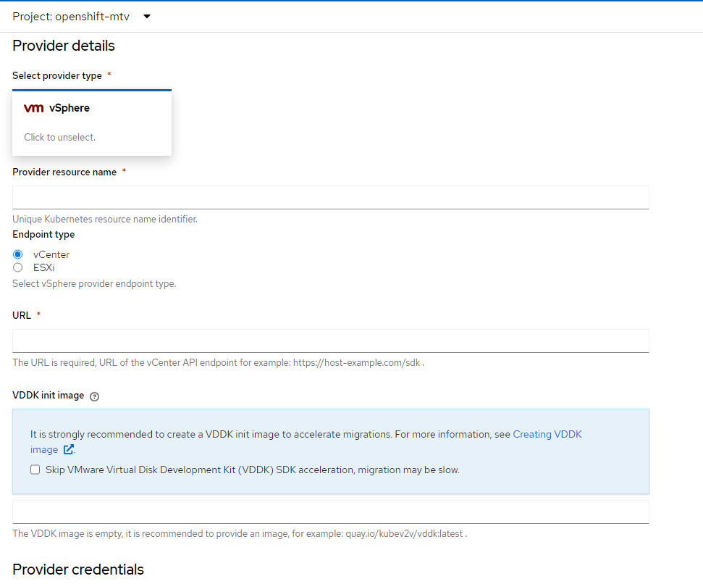This screenshot has width=703, height=584.
Task: Enable Skip VMware VDDK SDK acceleration checkbox
Action: 35,470
